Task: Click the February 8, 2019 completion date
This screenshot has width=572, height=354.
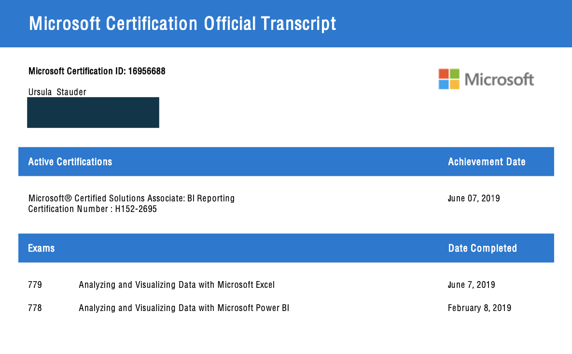Action: pos(479,308)
